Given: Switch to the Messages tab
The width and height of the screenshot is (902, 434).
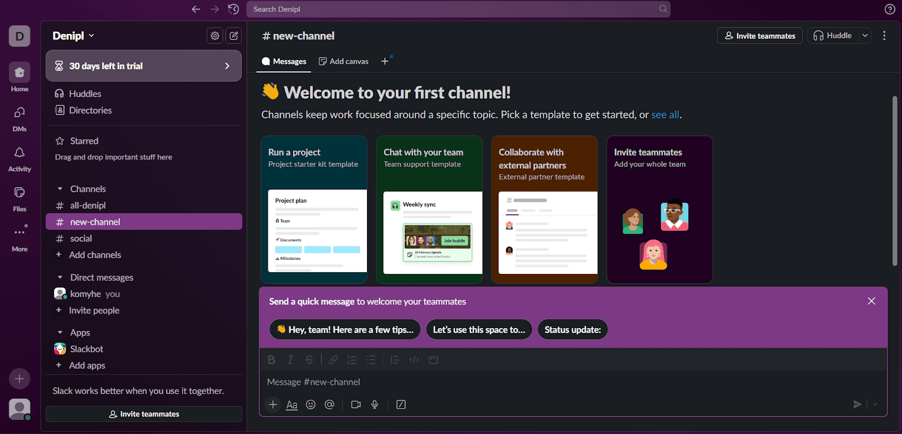Looking at the screenshot, I should point(284,61).
